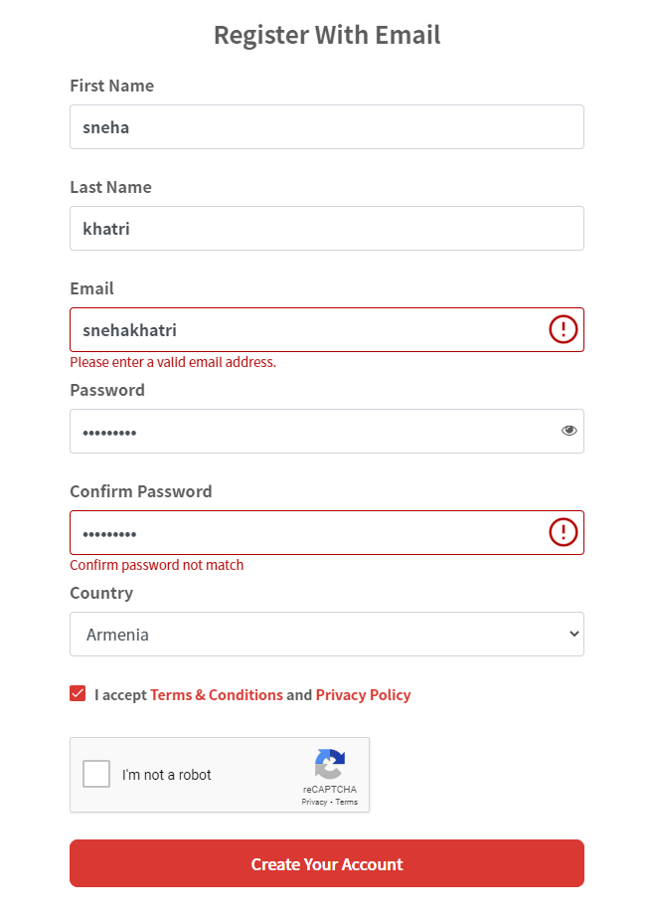Click the valid email address error message
Screen dimensions: 652x922
pyautogui.click(x=172, y=361)
